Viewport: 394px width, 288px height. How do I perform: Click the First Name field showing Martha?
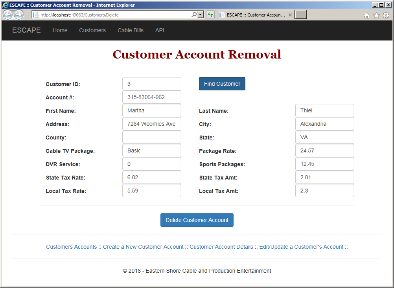(x=152, y=110)
